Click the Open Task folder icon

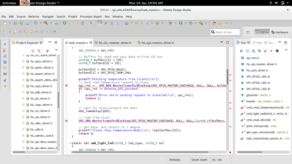pyautogui.click(x=220, y=23)
